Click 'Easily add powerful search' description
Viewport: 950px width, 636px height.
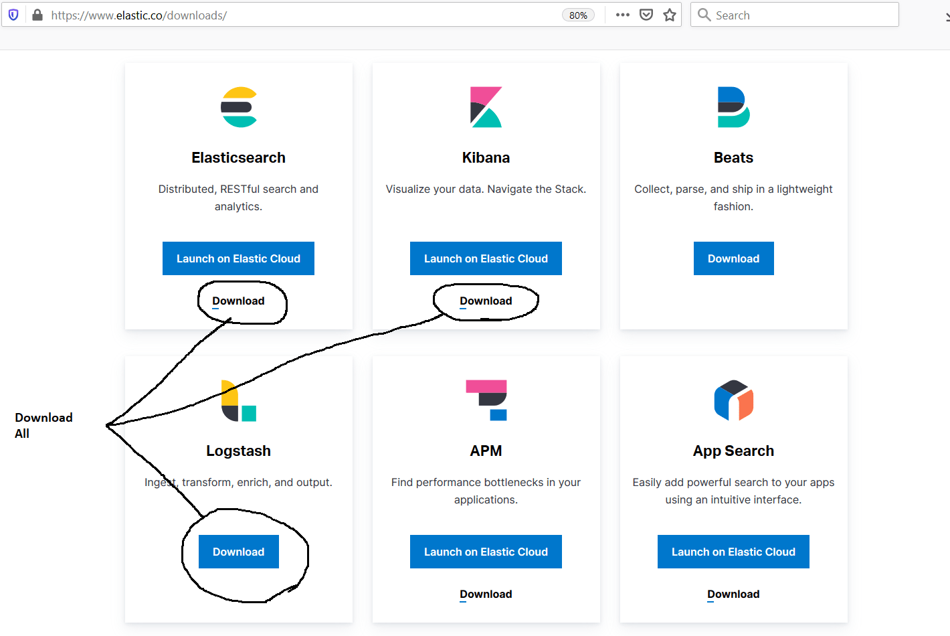tap(734, 491)
